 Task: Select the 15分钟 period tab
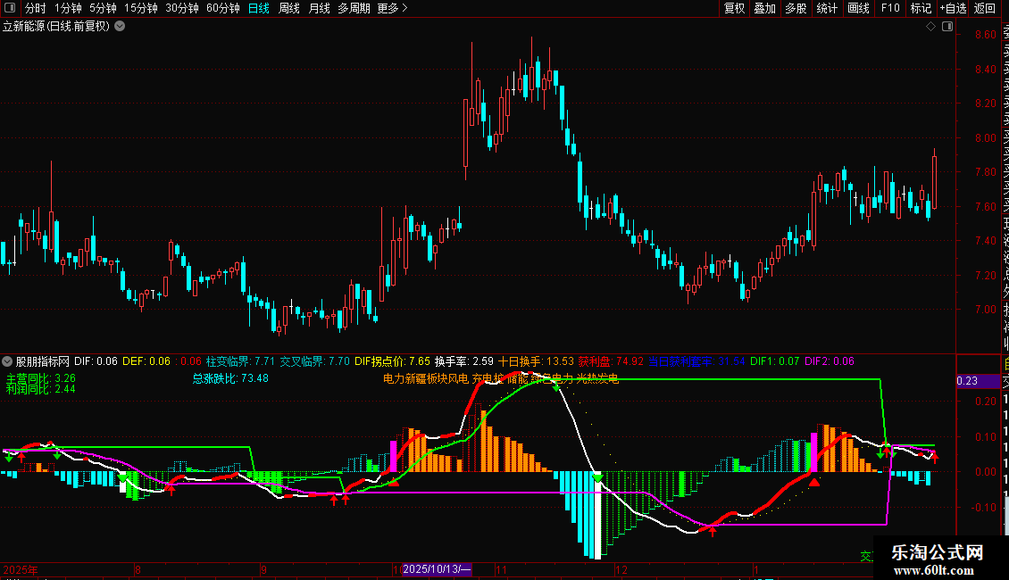click(x=141, y=8)
